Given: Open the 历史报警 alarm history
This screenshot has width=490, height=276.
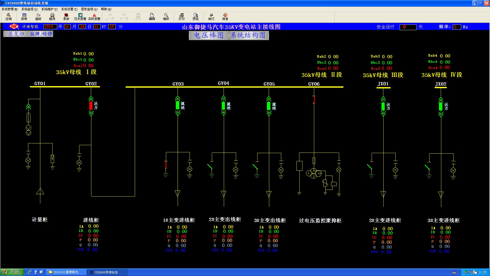Looking at the screenshot, I should 80,17.
